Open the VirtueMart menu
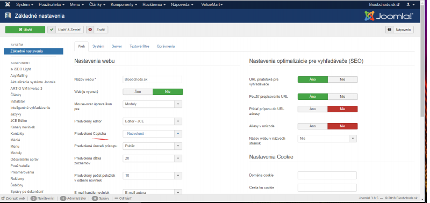430x203 pixels. click(x=212, y=5)
